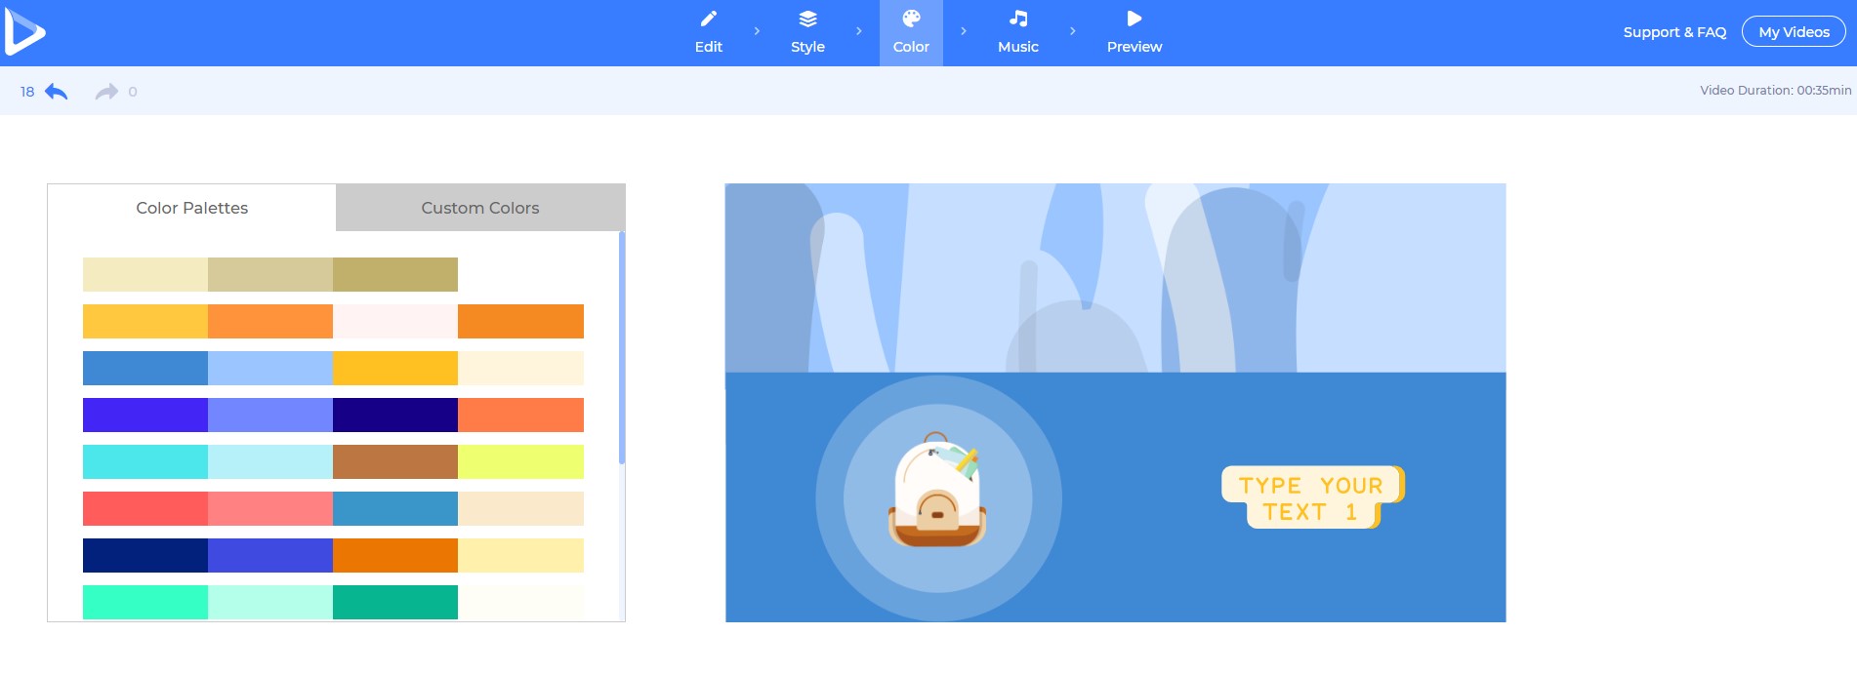Click the redo arrow icon
The width and height of the screenshot is (1857, 674).
(x=105, y=92)
